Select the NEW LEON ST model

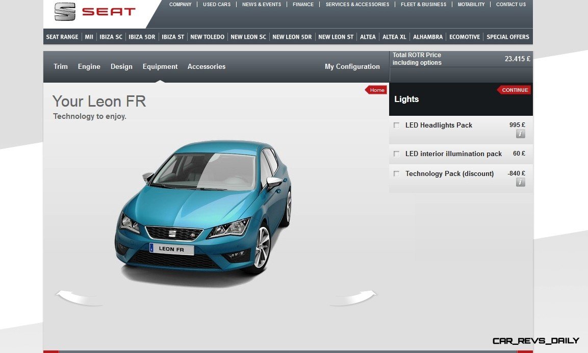pos(336,37)
